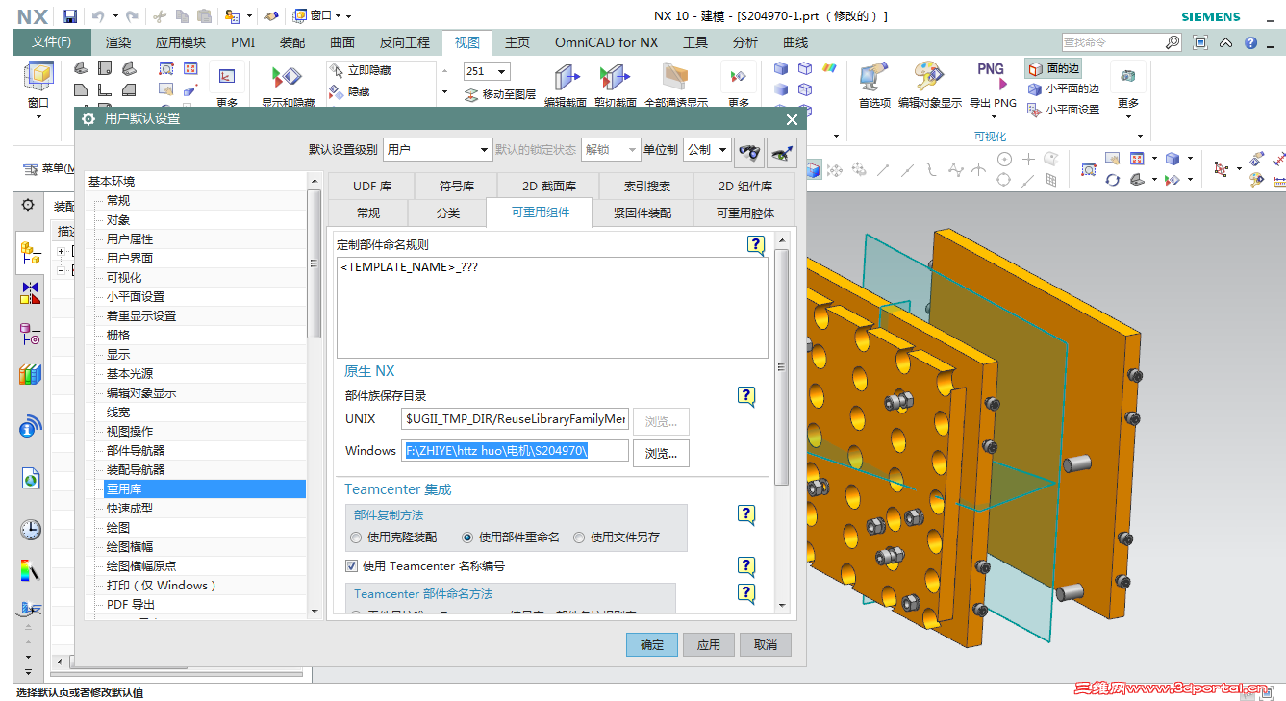Click the Windows directory path field
This screenshot has width=1286, height=701.
point(515,451)
